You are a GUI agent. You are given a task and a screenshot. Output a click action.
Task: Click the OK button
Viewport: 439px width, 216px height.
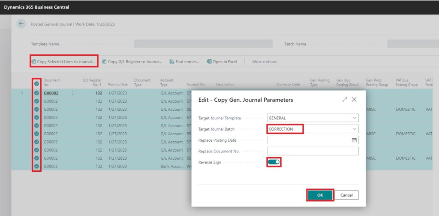click(320, 195)
